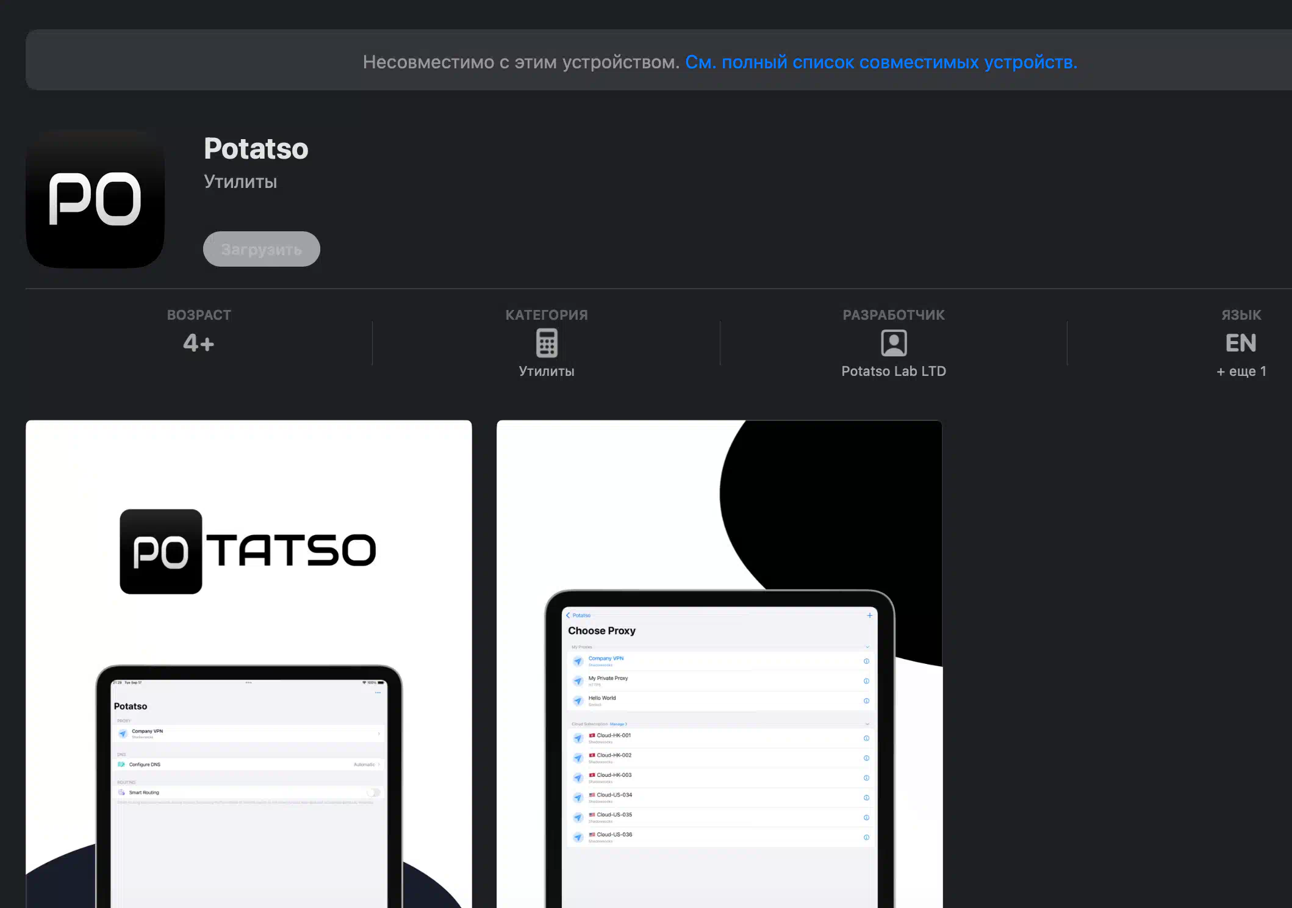The image size is (1292, 908).
Task: Click the РАЗРАБОТЧИК header label
Action: tap(894, 315)
